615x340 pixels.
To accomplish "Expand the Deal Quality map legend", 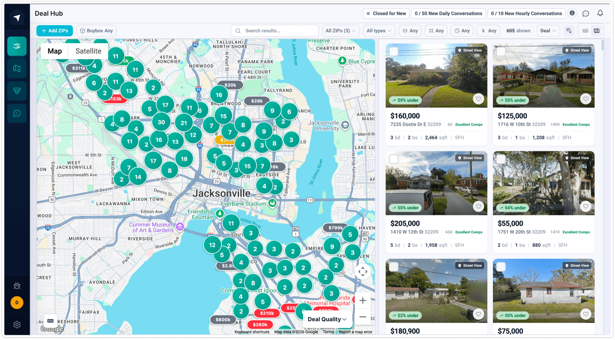I will point(327,319).
